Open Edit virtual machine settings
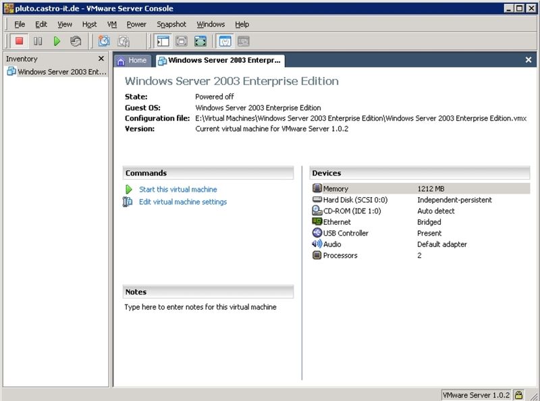 tap(182, 200)
